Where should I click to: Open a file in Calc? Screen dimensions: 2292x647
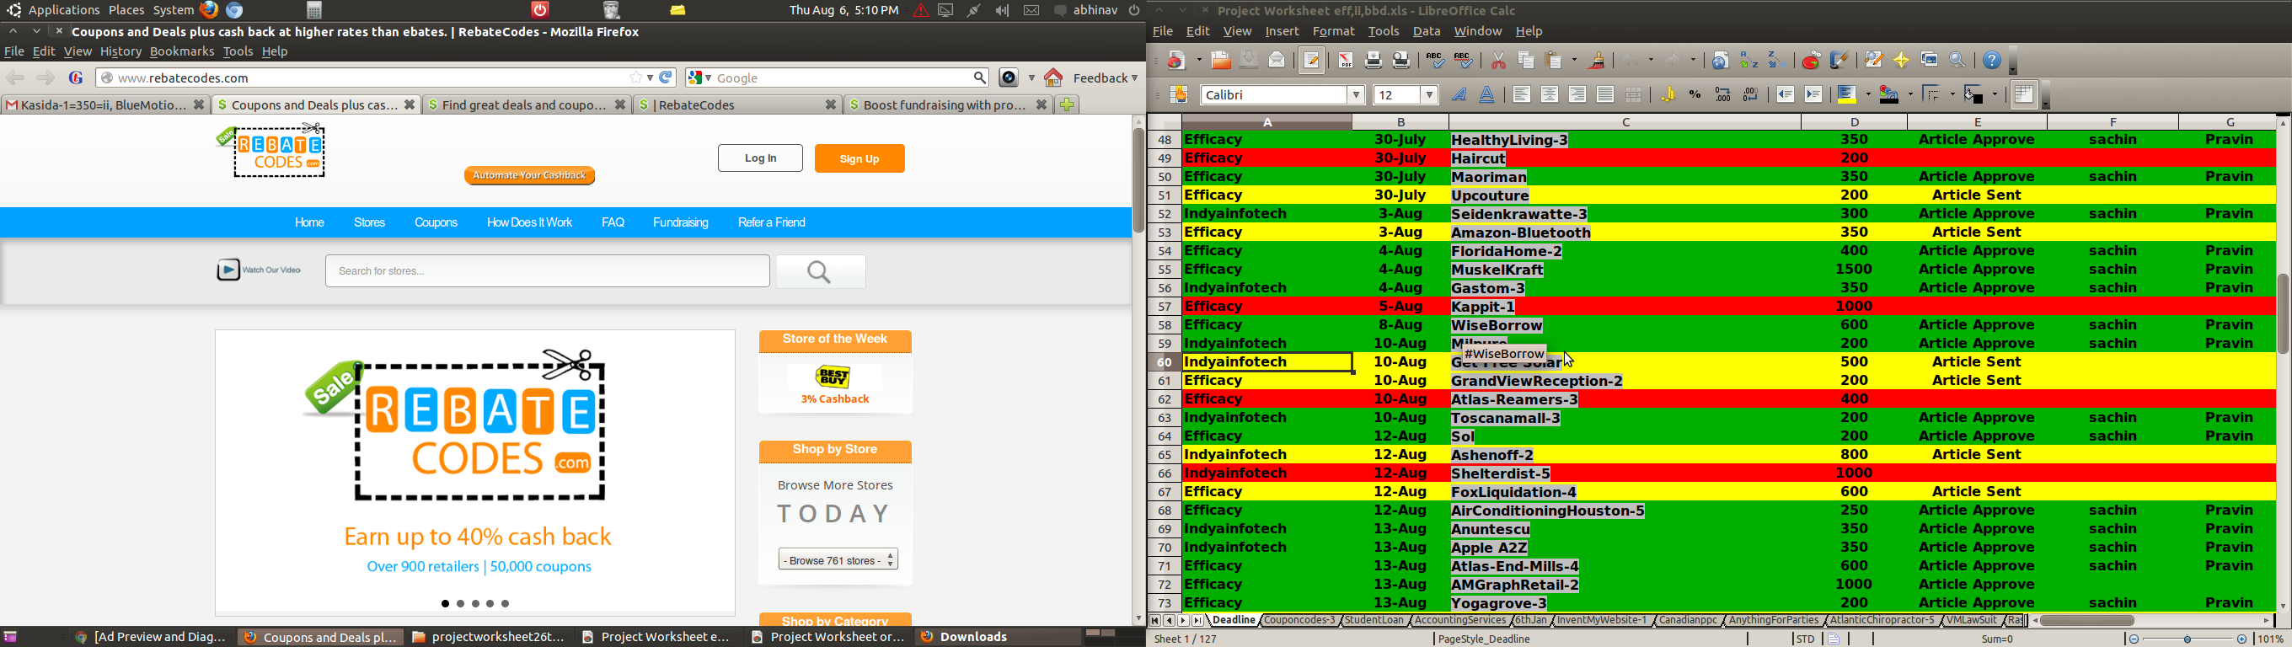(1221, 61)
